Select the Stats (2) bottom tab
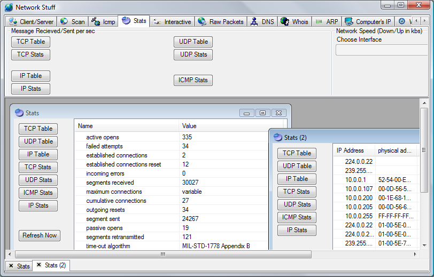Viewport: 434px width, 277px height. (x=55, y=265)
